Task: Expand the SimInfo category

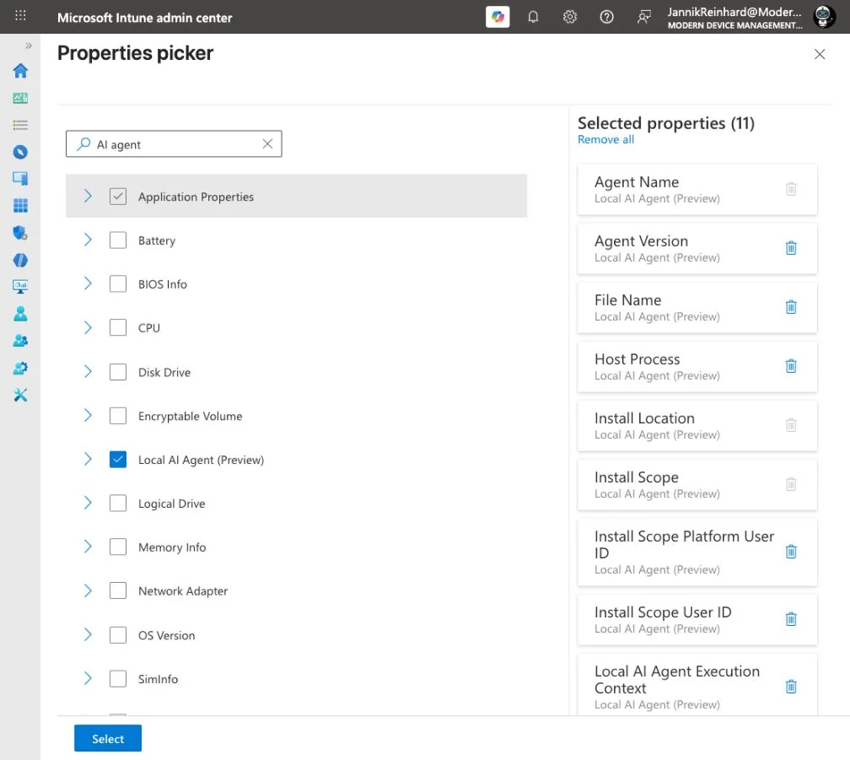Action: (x=88, y=679)
